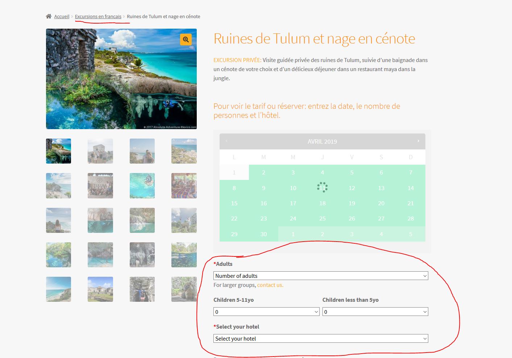Select thumbnail of group before stone temple
The height and width of the screenshot is (358, 512).
[100, 151]
